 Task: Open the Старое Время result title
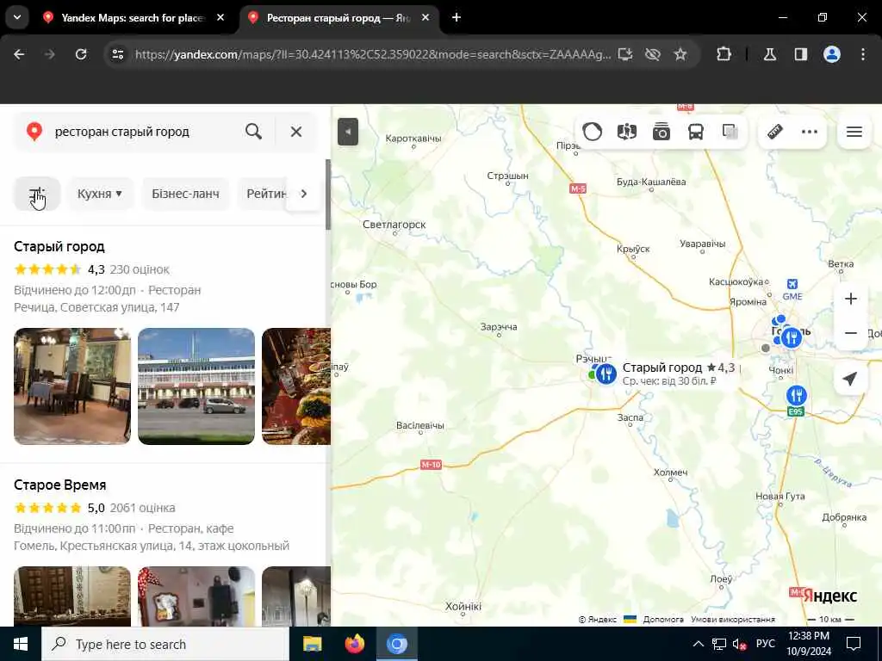pos(59,485)
